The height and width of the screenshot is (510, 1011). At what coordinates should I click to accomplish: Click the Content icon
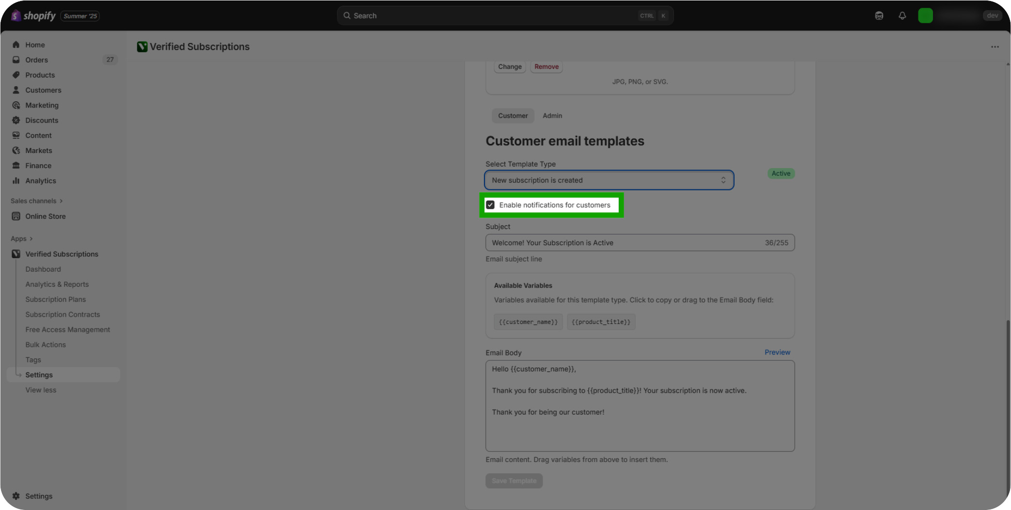[x=16, y=135]
